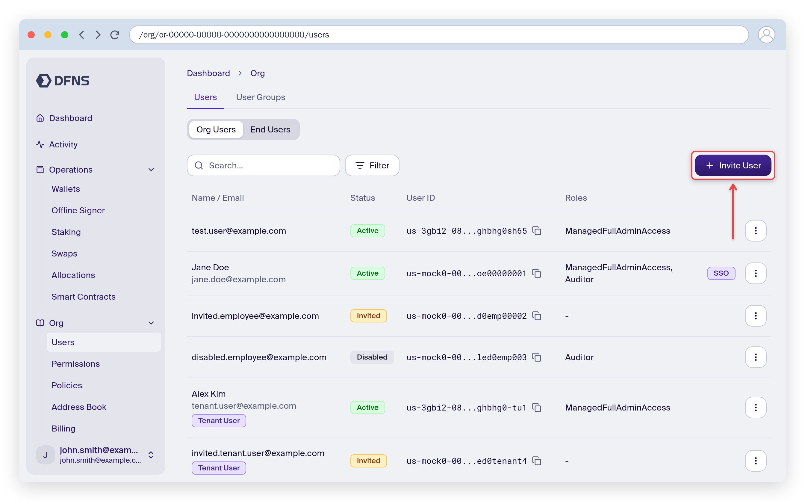Open actions menu for Alex Kim
Image resolution: width=805 pixels, height=501 pixels.
(x=756, y=408)
